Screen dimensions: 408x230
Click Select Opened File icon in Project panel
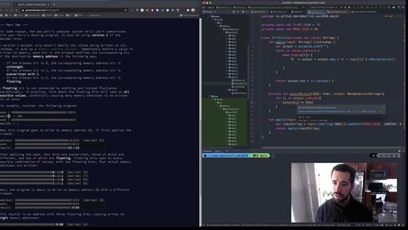pos(234,11)
